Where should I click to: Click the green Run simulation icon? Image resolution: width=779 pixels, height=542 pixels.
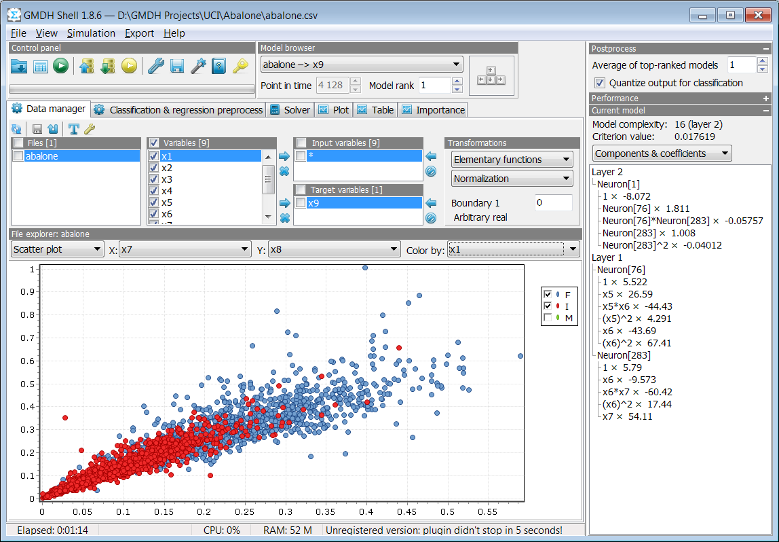point(60,66)
